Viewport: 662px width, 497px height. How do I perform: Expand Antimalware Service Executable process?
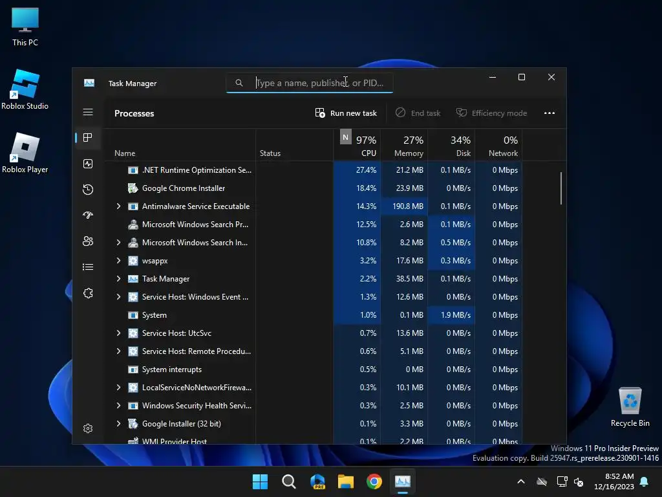[x=119, y=206]
